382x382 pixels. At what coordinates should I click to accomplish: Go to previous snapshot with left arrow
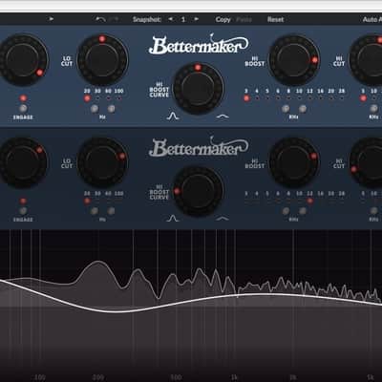pyautogui.click(x=171, y=19)
